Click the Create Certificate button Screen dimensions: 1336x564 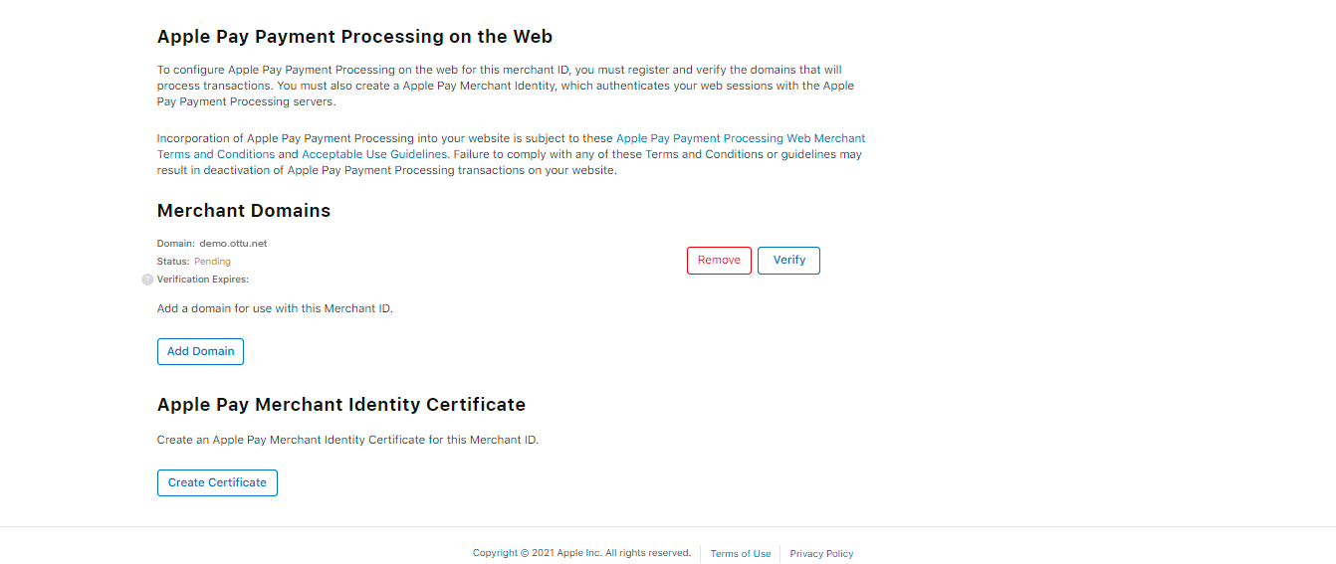point(217,482)
